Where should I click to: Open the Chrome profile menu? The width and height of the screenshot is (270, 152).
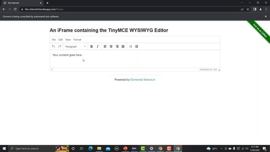[261, 9]
